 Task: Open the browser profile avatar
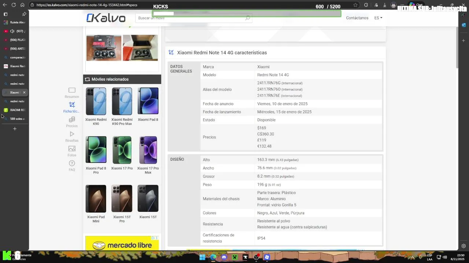tap(394, 5)
